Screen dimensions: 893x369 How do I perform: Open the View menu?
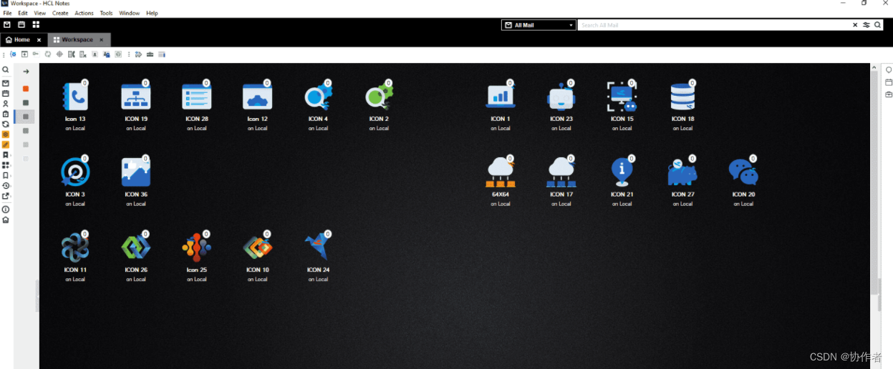point(40,13)
